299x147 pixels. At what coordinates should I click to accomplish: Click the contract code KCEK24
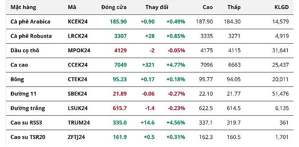(x=78, y=22)
